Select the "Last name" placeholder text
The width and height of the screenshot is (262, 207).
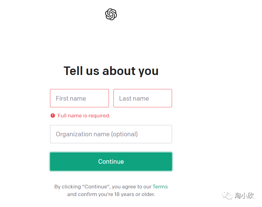pos(134,98)
